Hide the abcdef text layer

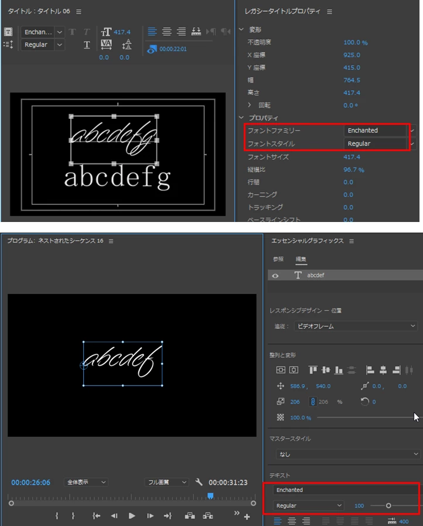pos(275,276)
